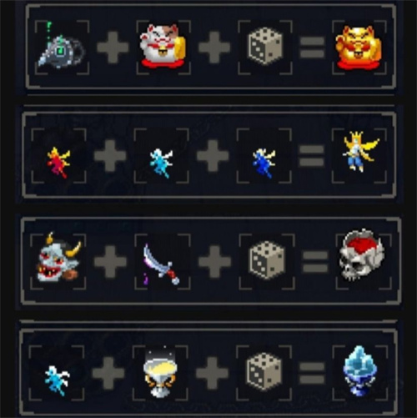Click the white lucky cat item

[x=163, y=46]
